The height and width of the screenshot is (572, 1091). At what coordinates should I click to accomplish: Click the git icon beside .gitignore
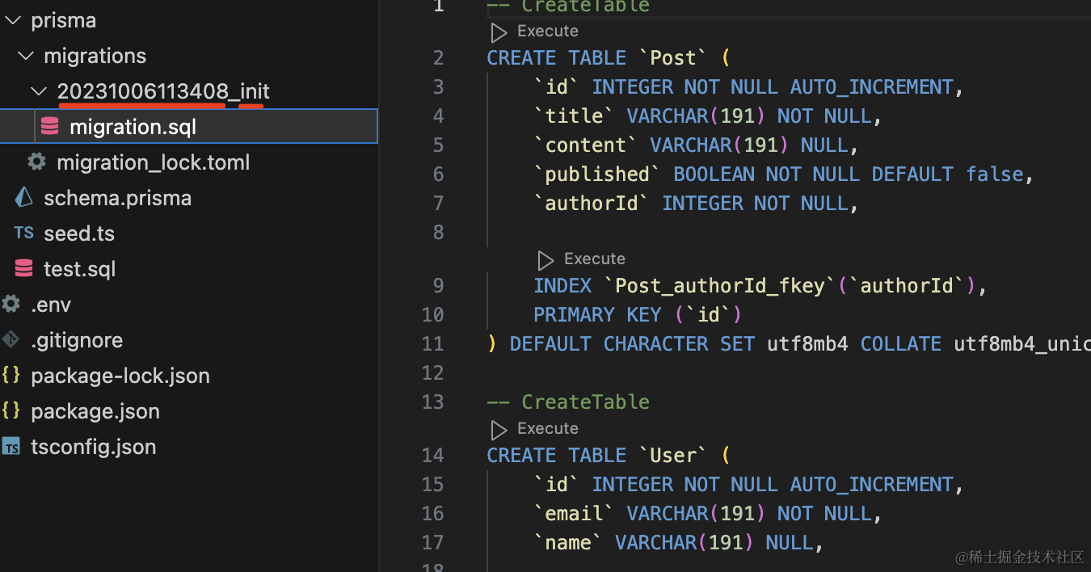tap(11, 340)
